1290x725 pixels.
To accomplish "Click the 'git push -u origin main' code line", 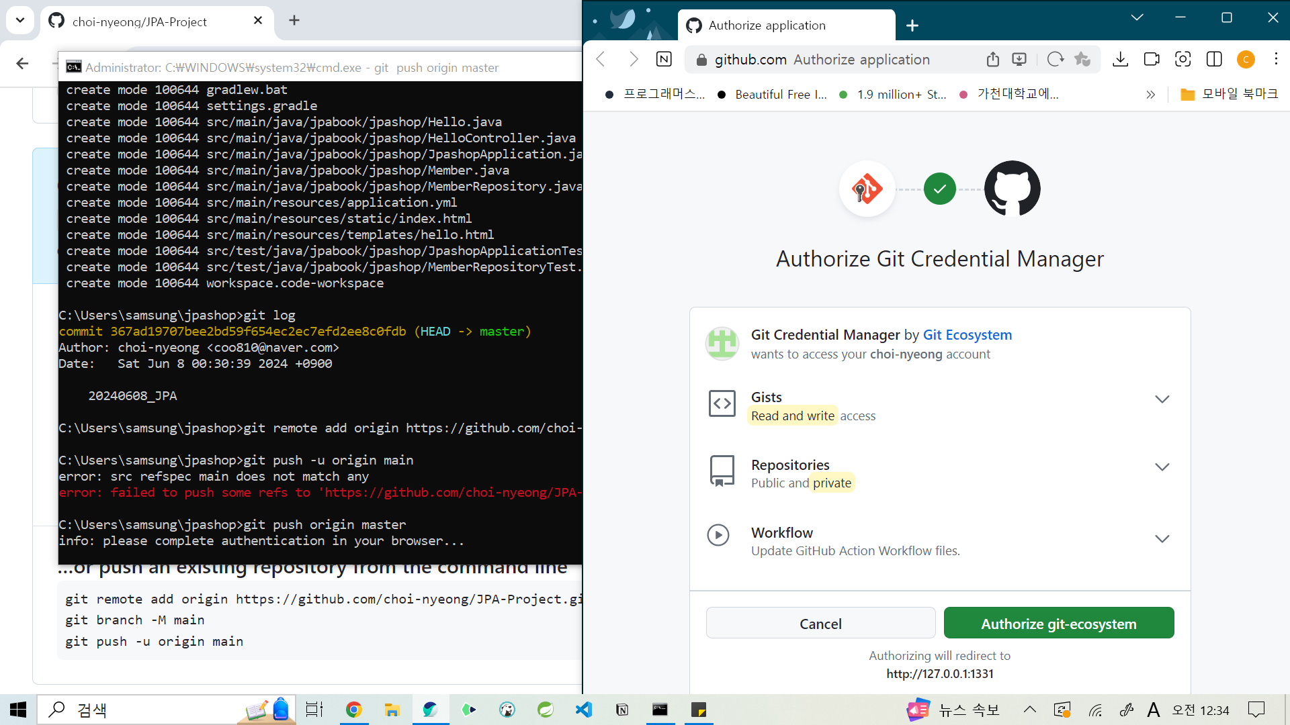I will (154, 641).
